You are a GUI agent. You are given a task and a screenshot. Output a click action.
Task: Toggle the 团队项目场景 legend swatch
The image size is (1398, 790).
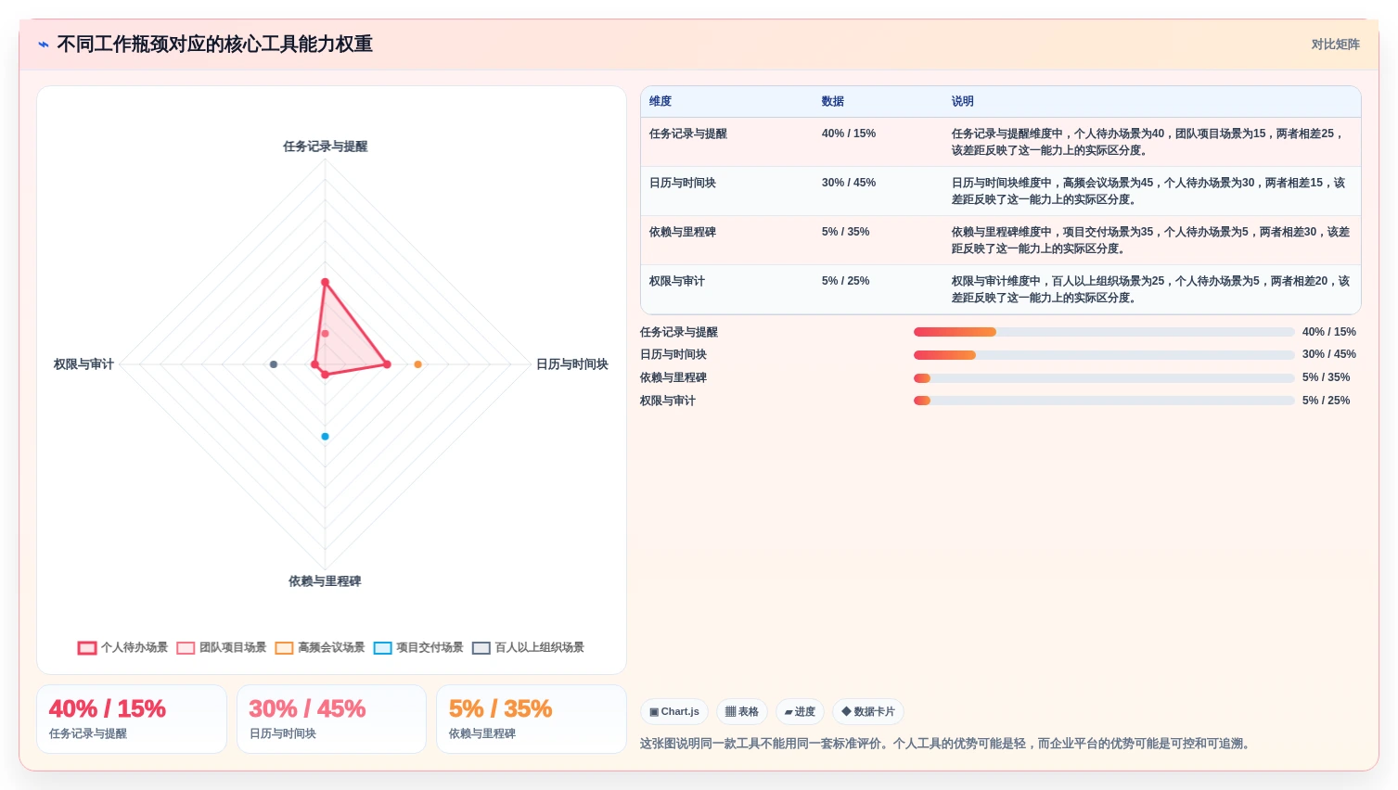[x=186, y=648]
